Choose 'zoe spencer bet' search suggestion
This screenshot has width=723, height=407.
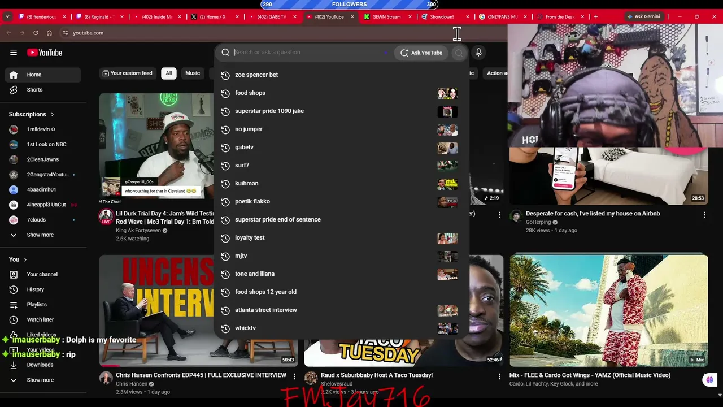pyautogui.click(x=342, y=75)
